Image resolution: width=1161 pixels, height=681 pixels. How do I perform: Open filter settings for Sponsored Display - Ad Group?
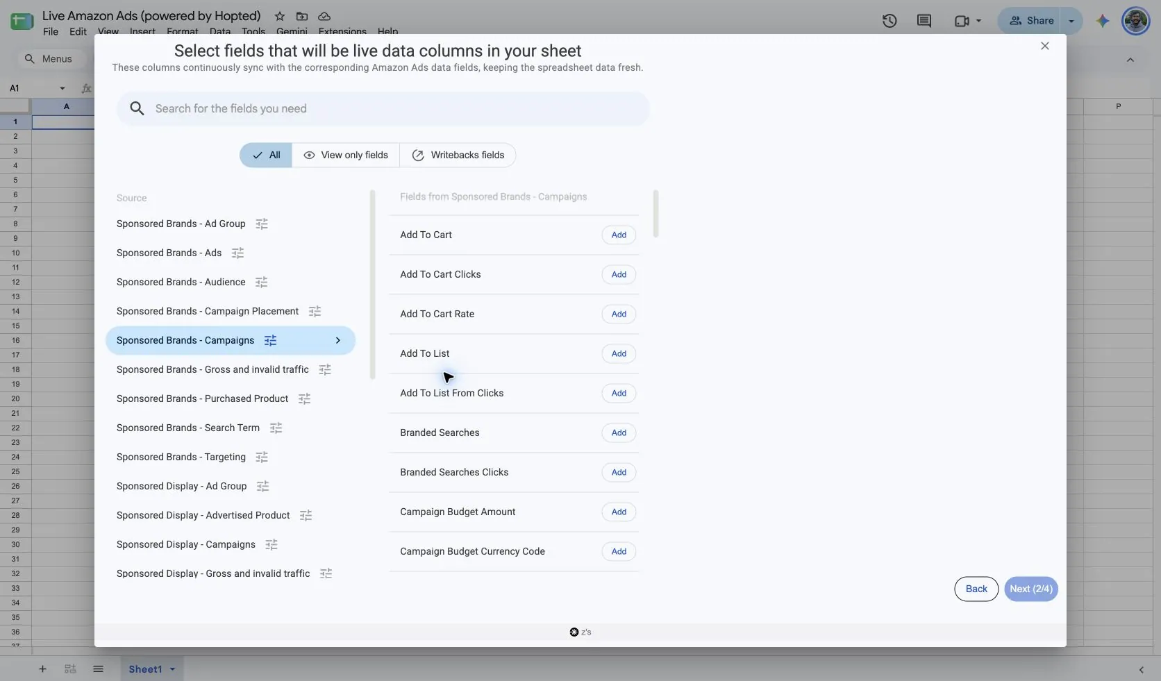point(262,487)
